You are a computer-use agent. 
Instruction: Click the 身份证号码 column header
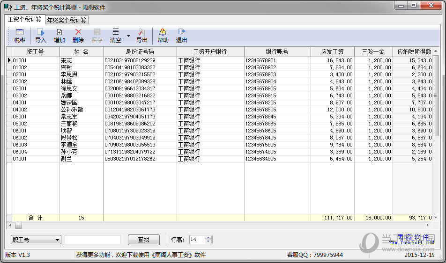point(140,51)
